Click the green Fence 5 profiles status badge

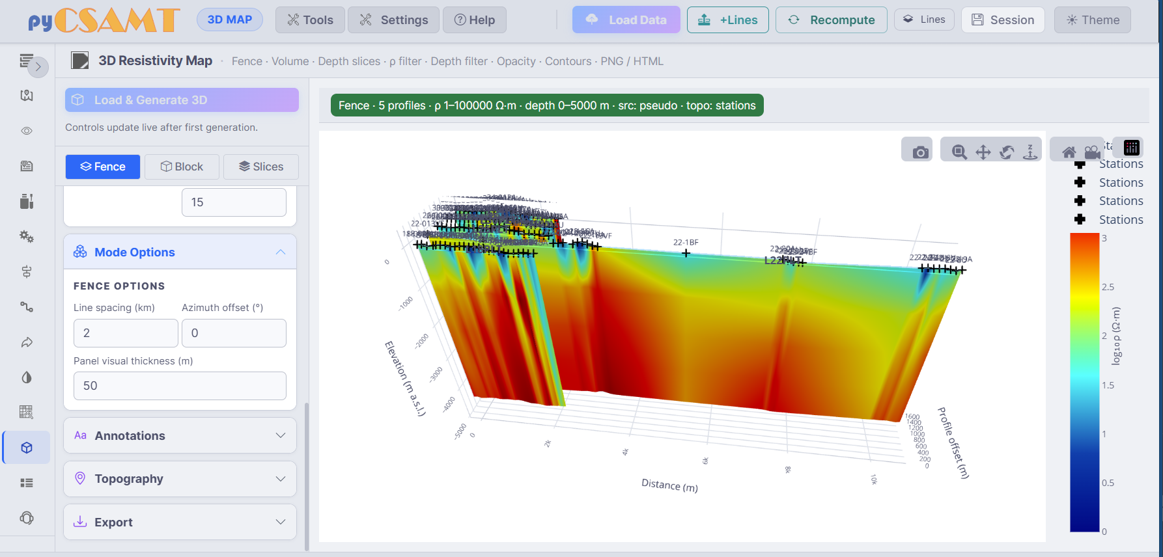click(x=547, y=105)
